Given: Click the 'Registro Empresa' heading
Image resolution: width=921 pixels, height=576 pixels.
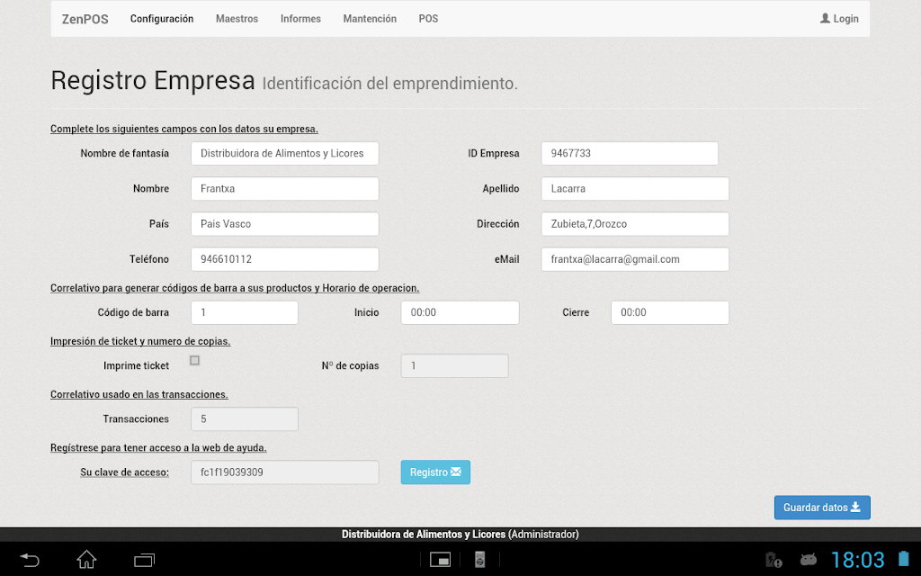Looking at the screenshot, I should coord(153,80).
